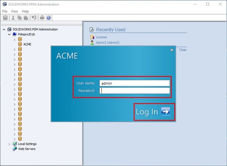Screen dimensions: 227x166
Task: Expand the Local Settings node
Action: (x=9, y=144)
